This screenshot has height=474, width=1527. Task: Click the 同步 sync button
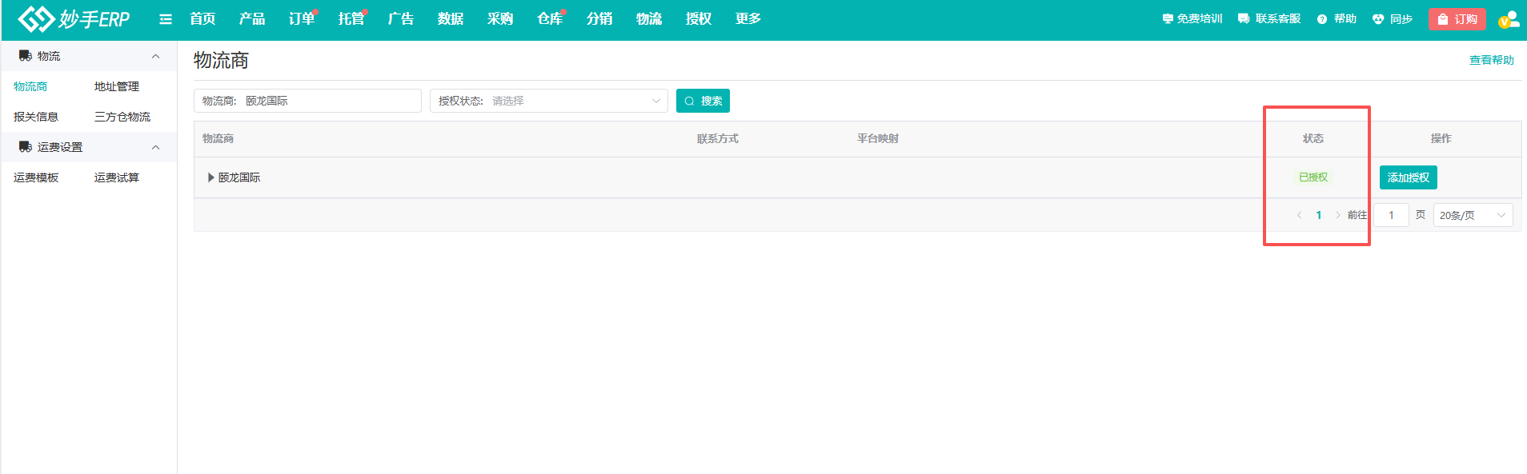tap(1393, 18)
